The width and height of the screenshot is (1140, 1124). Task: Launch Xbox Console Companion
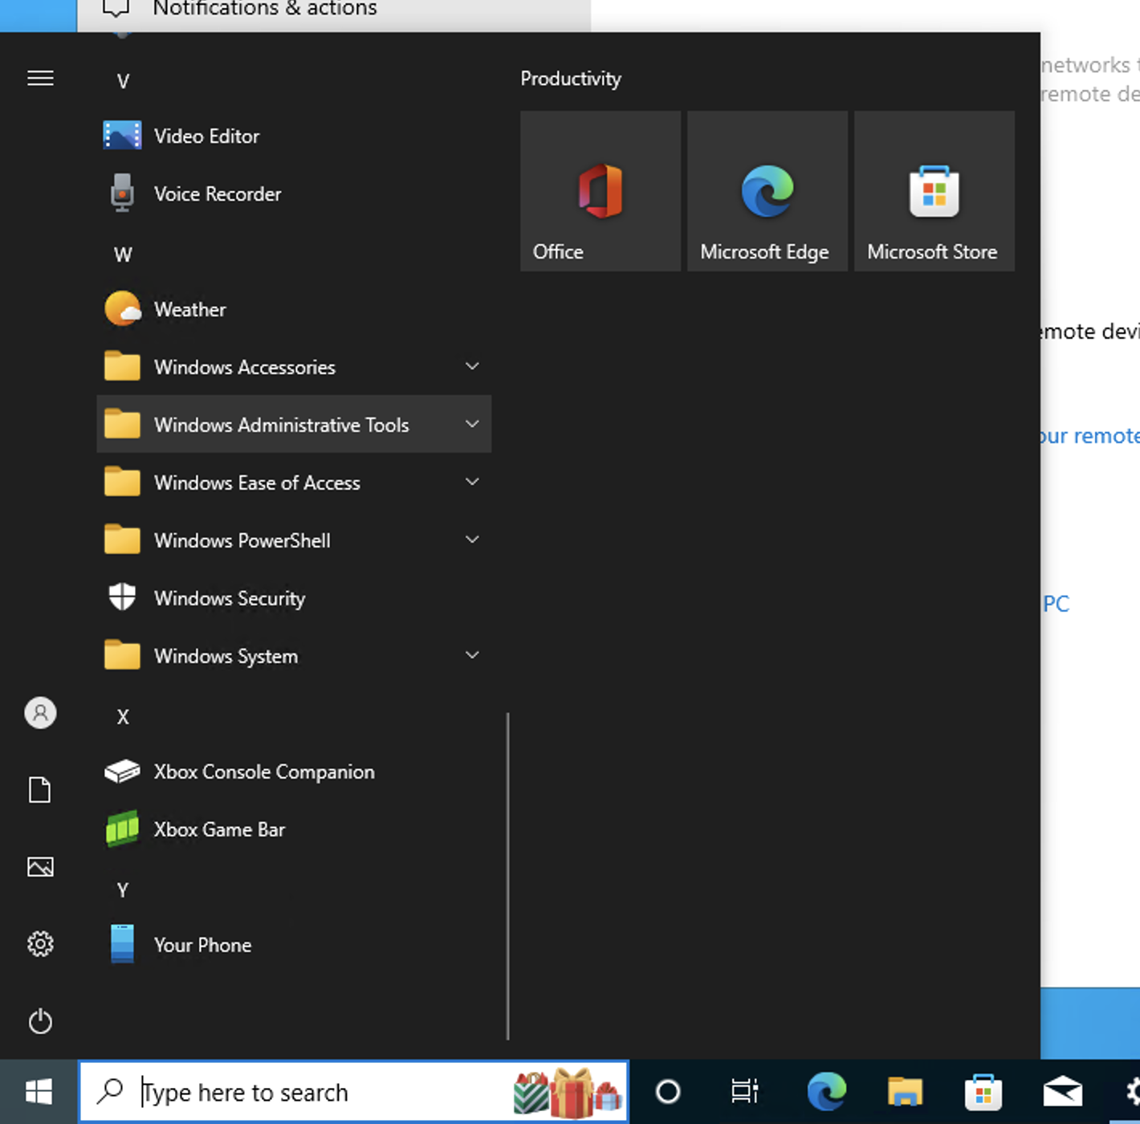[x=294, y=772]
